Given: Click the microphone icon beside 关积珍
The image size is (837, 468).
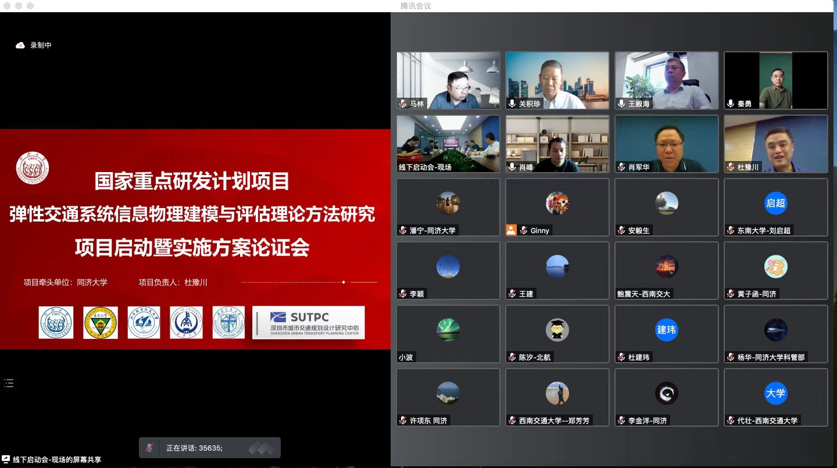Looking at the screenshot, I should coord(512,103).
